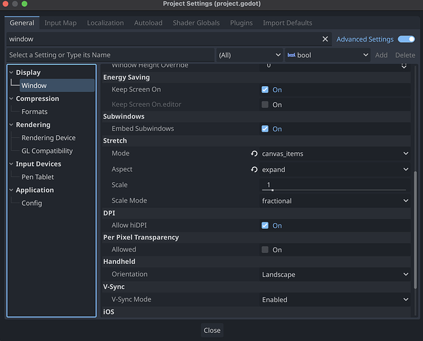Click the settings list vertical scrollbar

coord(416,230)
